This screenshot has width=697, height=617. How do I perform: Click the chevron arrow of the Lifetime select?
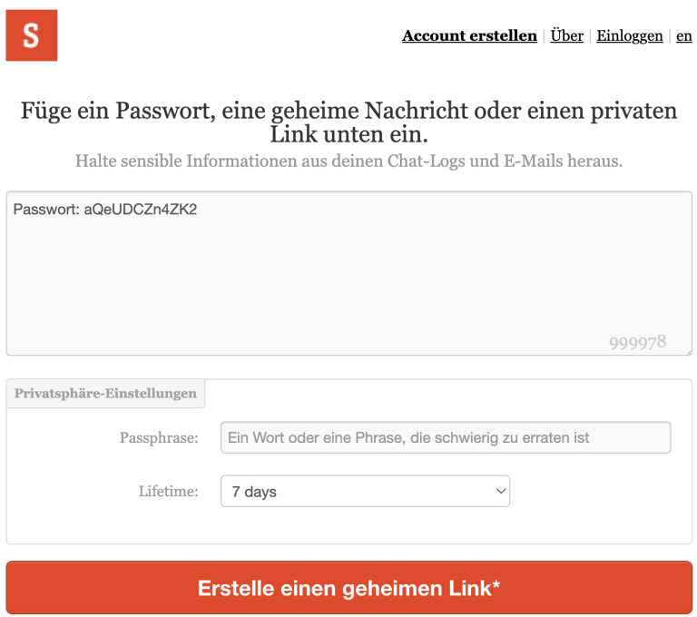[x=499, y=492]
